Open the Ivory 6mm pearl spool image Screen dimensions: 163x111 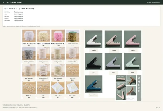(29, 70)
